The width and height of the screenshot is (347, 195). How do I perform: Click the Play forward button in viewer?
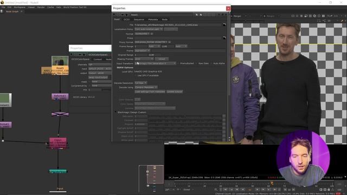pyautogui.click(x=257, y=190)
